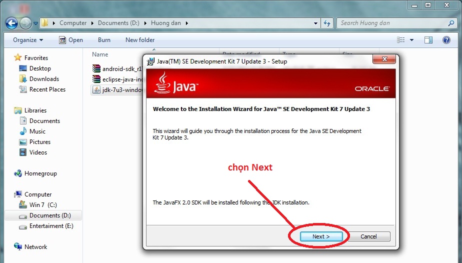Open the Music library
This screenshot has width=462, height=263.
(32, 131)
